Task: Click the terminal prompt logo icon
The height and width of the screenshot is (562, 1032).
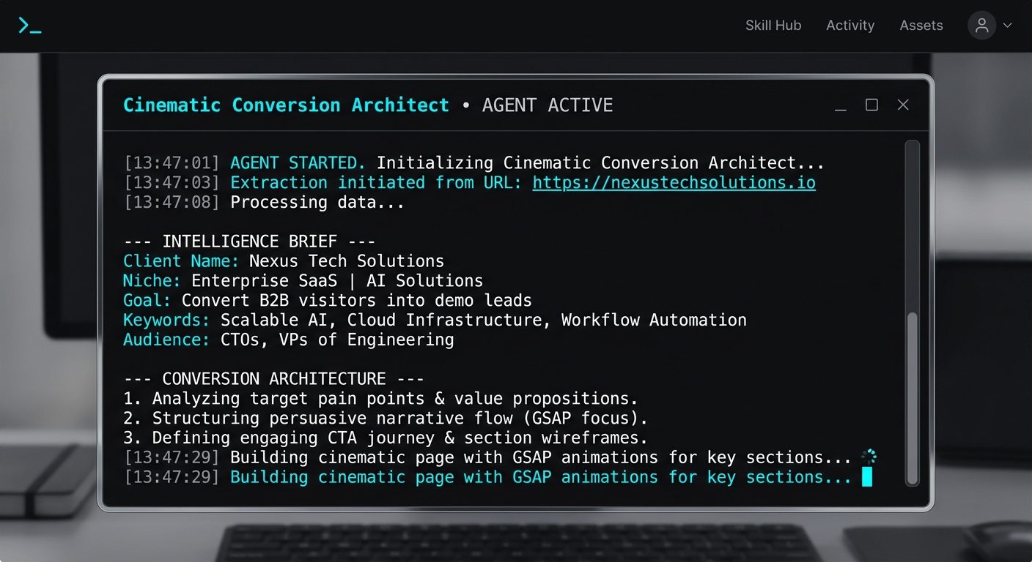Action: pyautogui.click(x=29, y=26)
